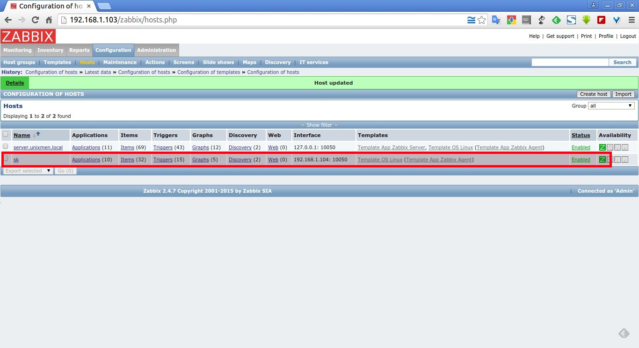
Task: Click the desk lamp extension icon
Action: (x=541, y=20)
